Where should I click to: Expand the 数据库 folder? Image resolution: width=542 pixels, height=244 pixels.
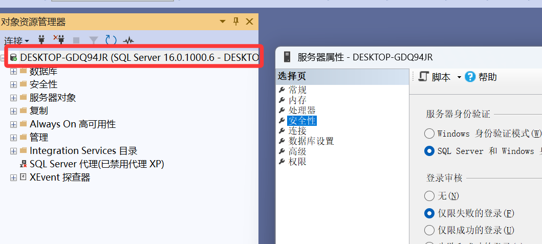point(13,72)
